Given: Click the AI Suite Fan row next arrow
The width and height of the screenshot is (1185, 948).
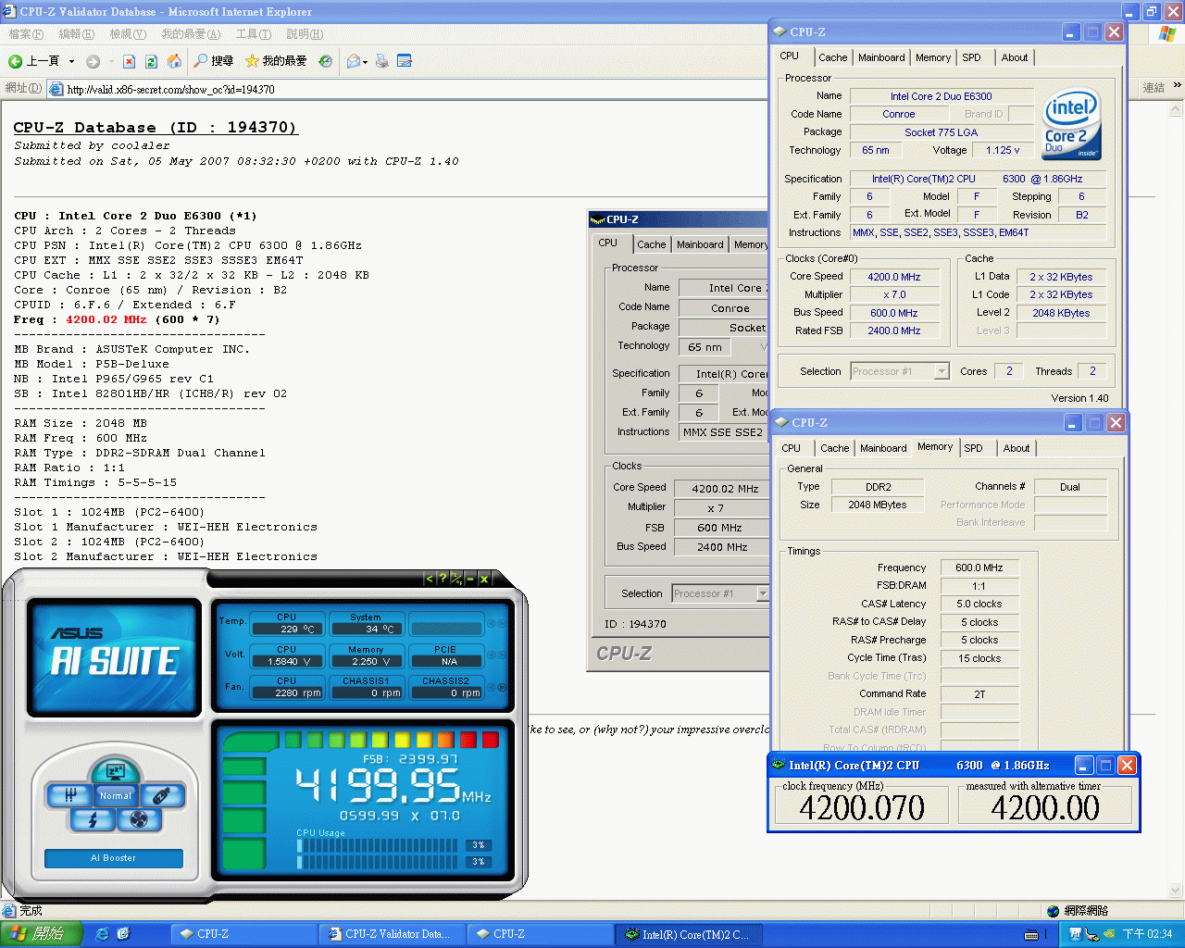Looking at the screenshot, I should 502,688.
